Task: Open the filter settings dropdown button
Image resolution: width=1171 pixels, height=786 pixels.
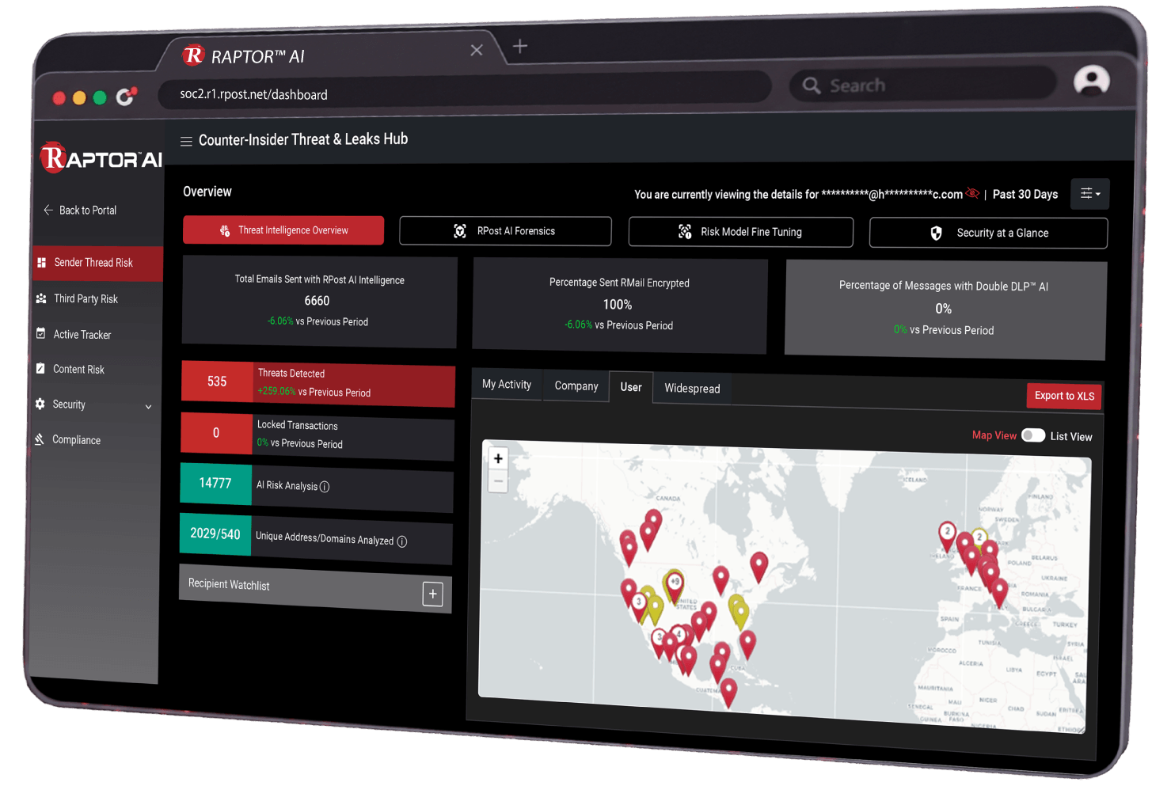Action: [1089, 193]
